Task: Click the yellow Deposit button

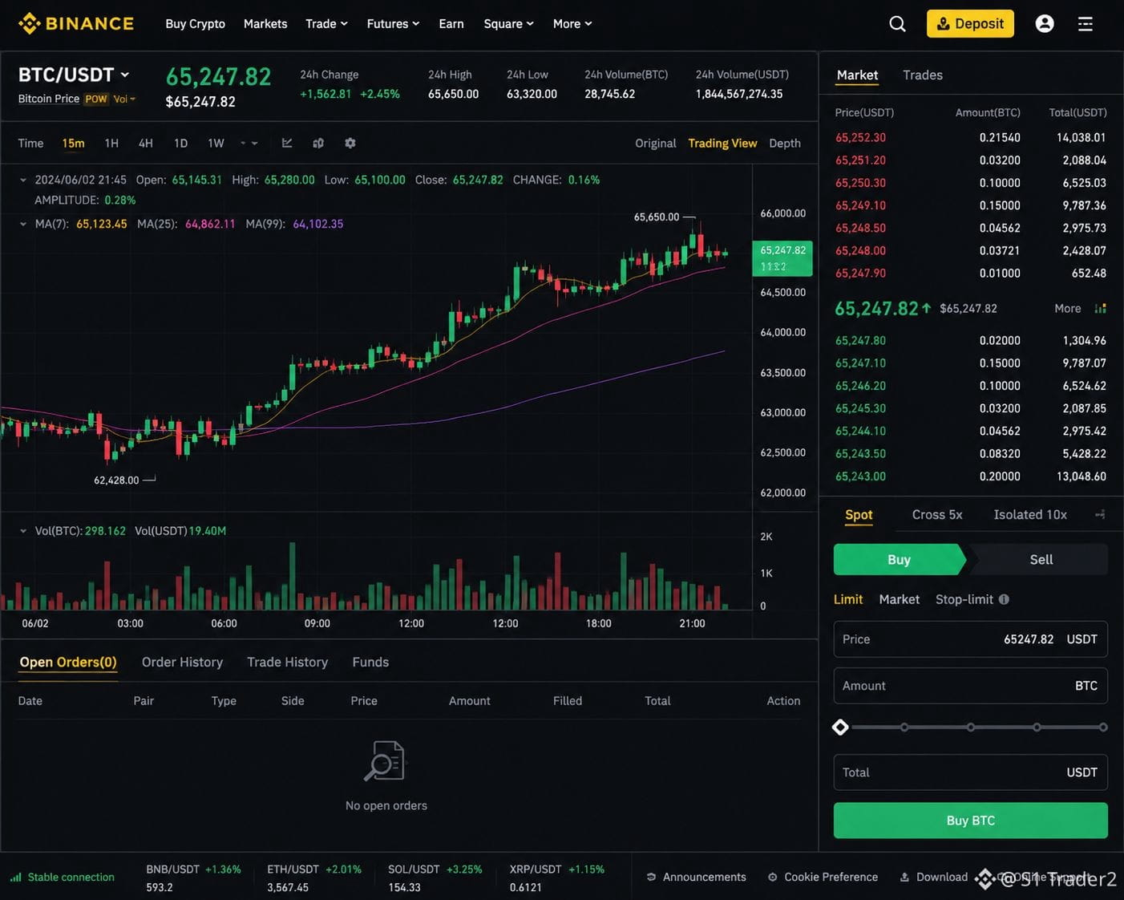Action: point(970,23)
